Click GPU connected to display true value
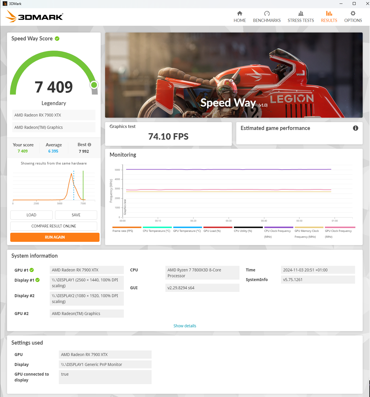The height and width of the screenshot is (397, 370). pyautogui.click(x=105, y=377)
